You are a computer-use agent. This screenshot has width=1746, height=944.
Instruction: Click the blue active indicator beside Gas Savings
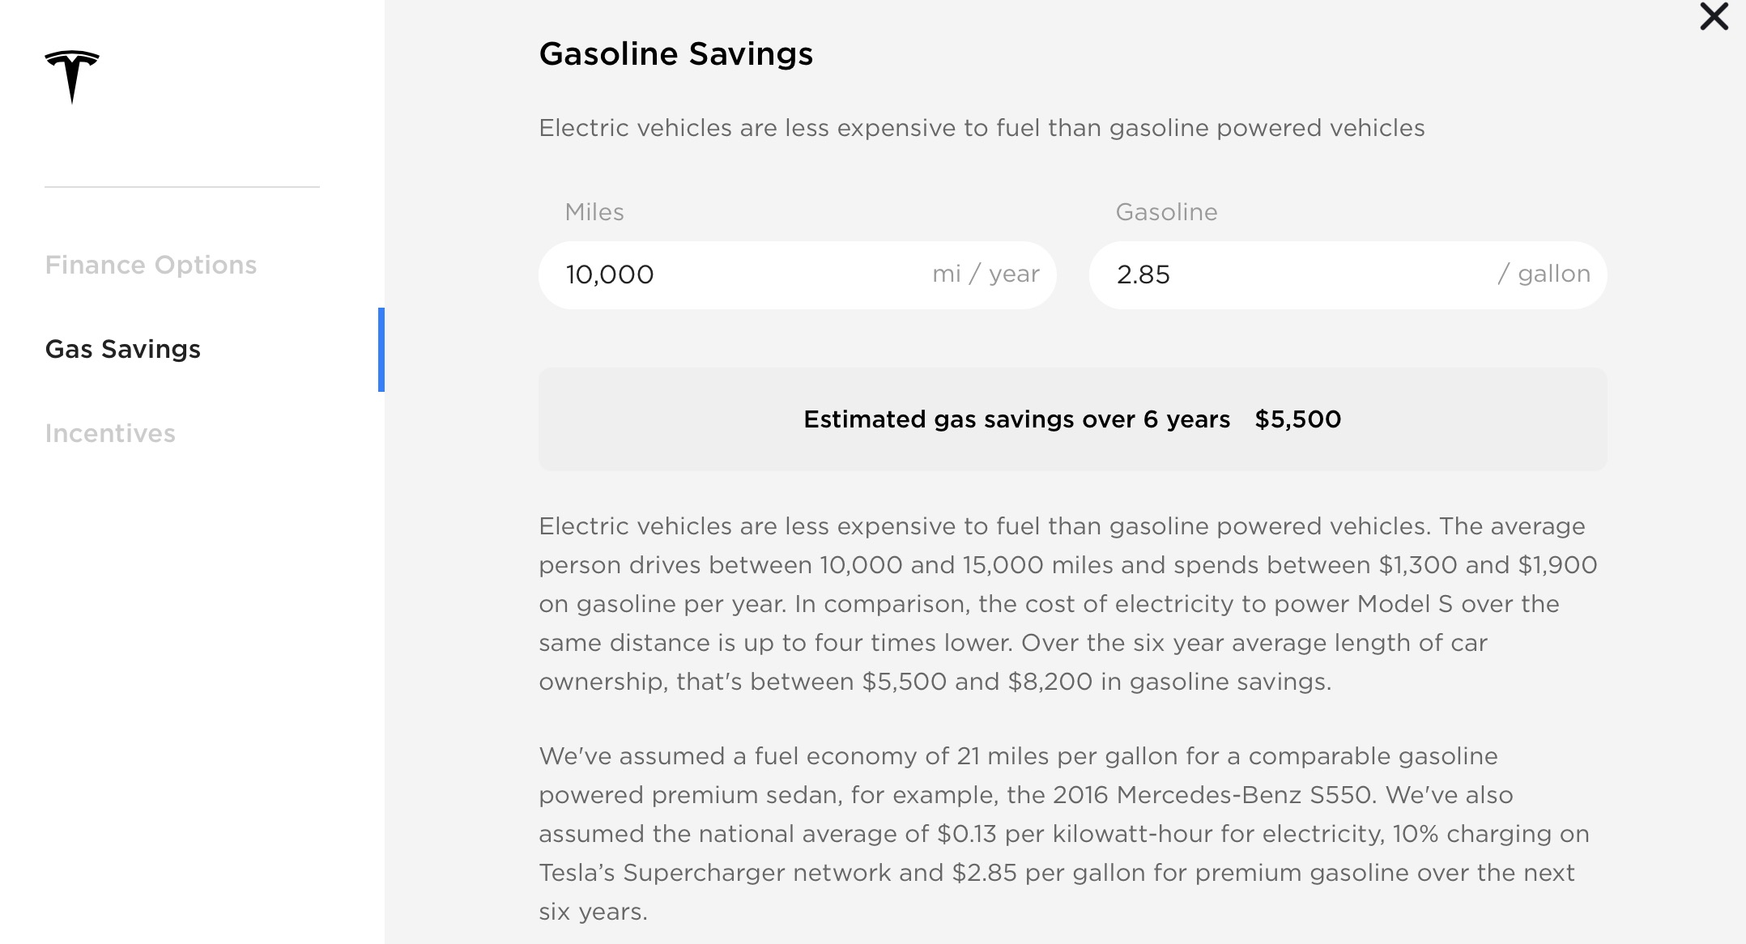(x=381, y=350)
